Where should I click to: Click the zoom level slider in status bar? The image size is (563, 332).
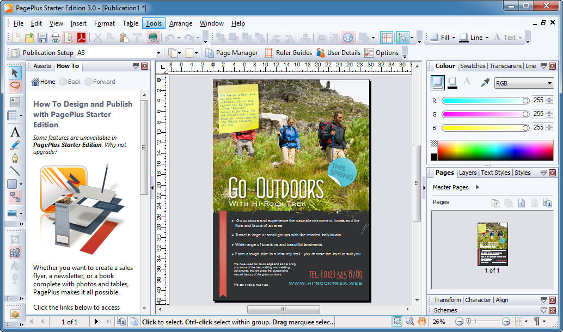482,322
